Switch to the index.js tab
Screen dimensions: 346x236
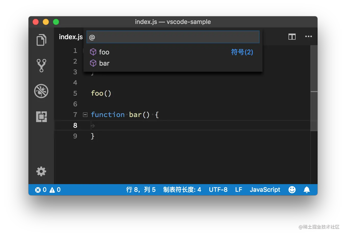pos(71,37)
